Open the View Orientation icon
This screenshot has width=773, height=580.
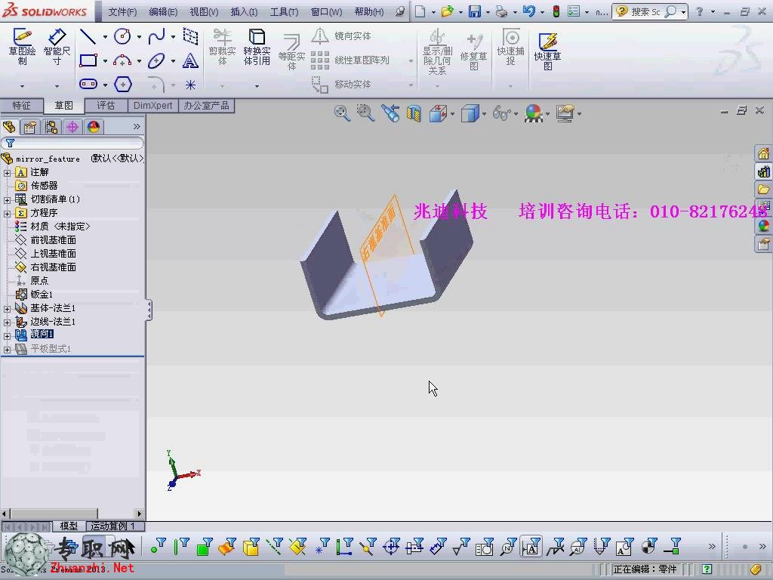coord(439,114)
